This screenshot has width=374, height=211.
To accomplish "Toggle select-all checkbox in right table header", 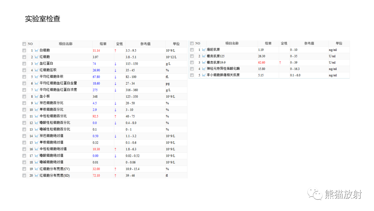I will 192,43.
